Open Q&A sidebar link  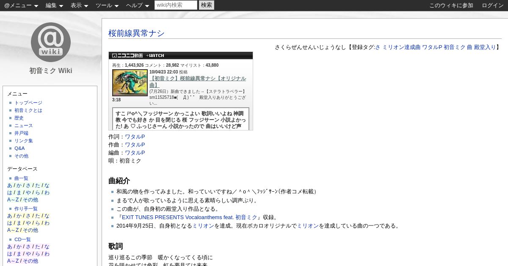point(19,148)
